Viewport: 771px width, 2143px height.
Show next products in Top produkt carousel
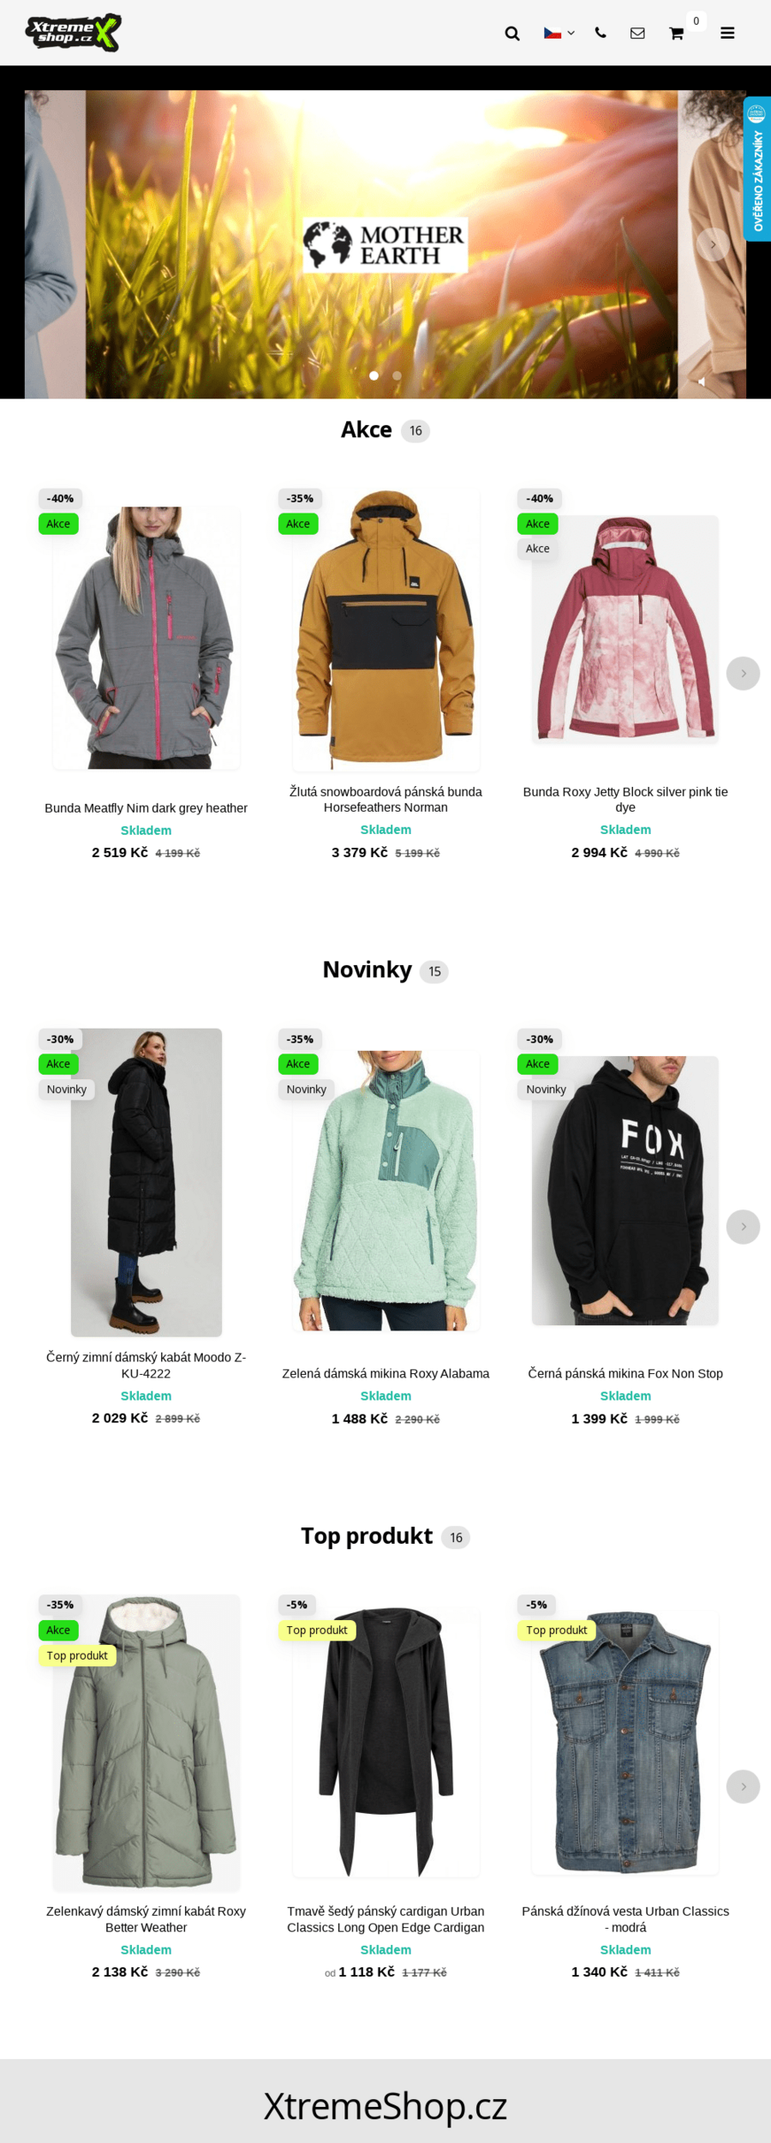[743, 1786]
